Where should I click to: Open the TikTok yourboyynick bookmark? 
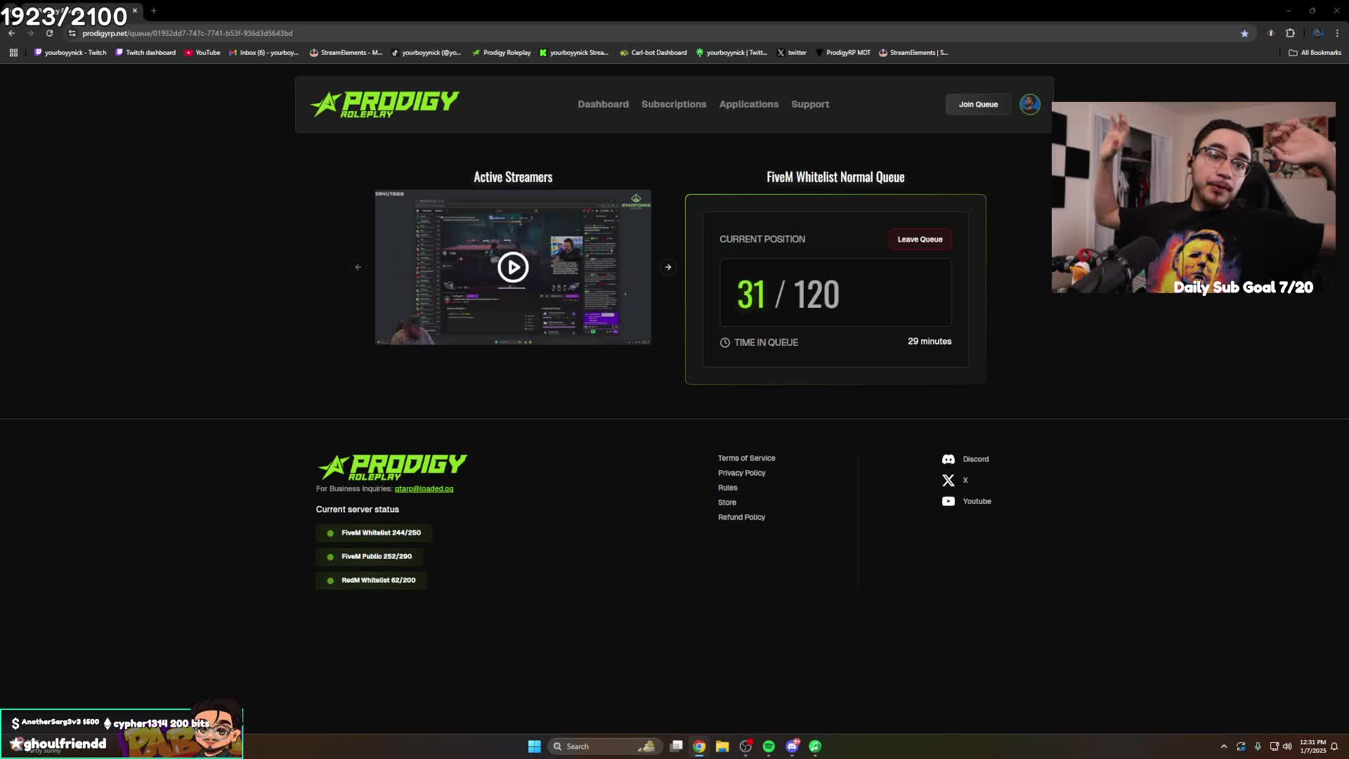click(426, 53)
